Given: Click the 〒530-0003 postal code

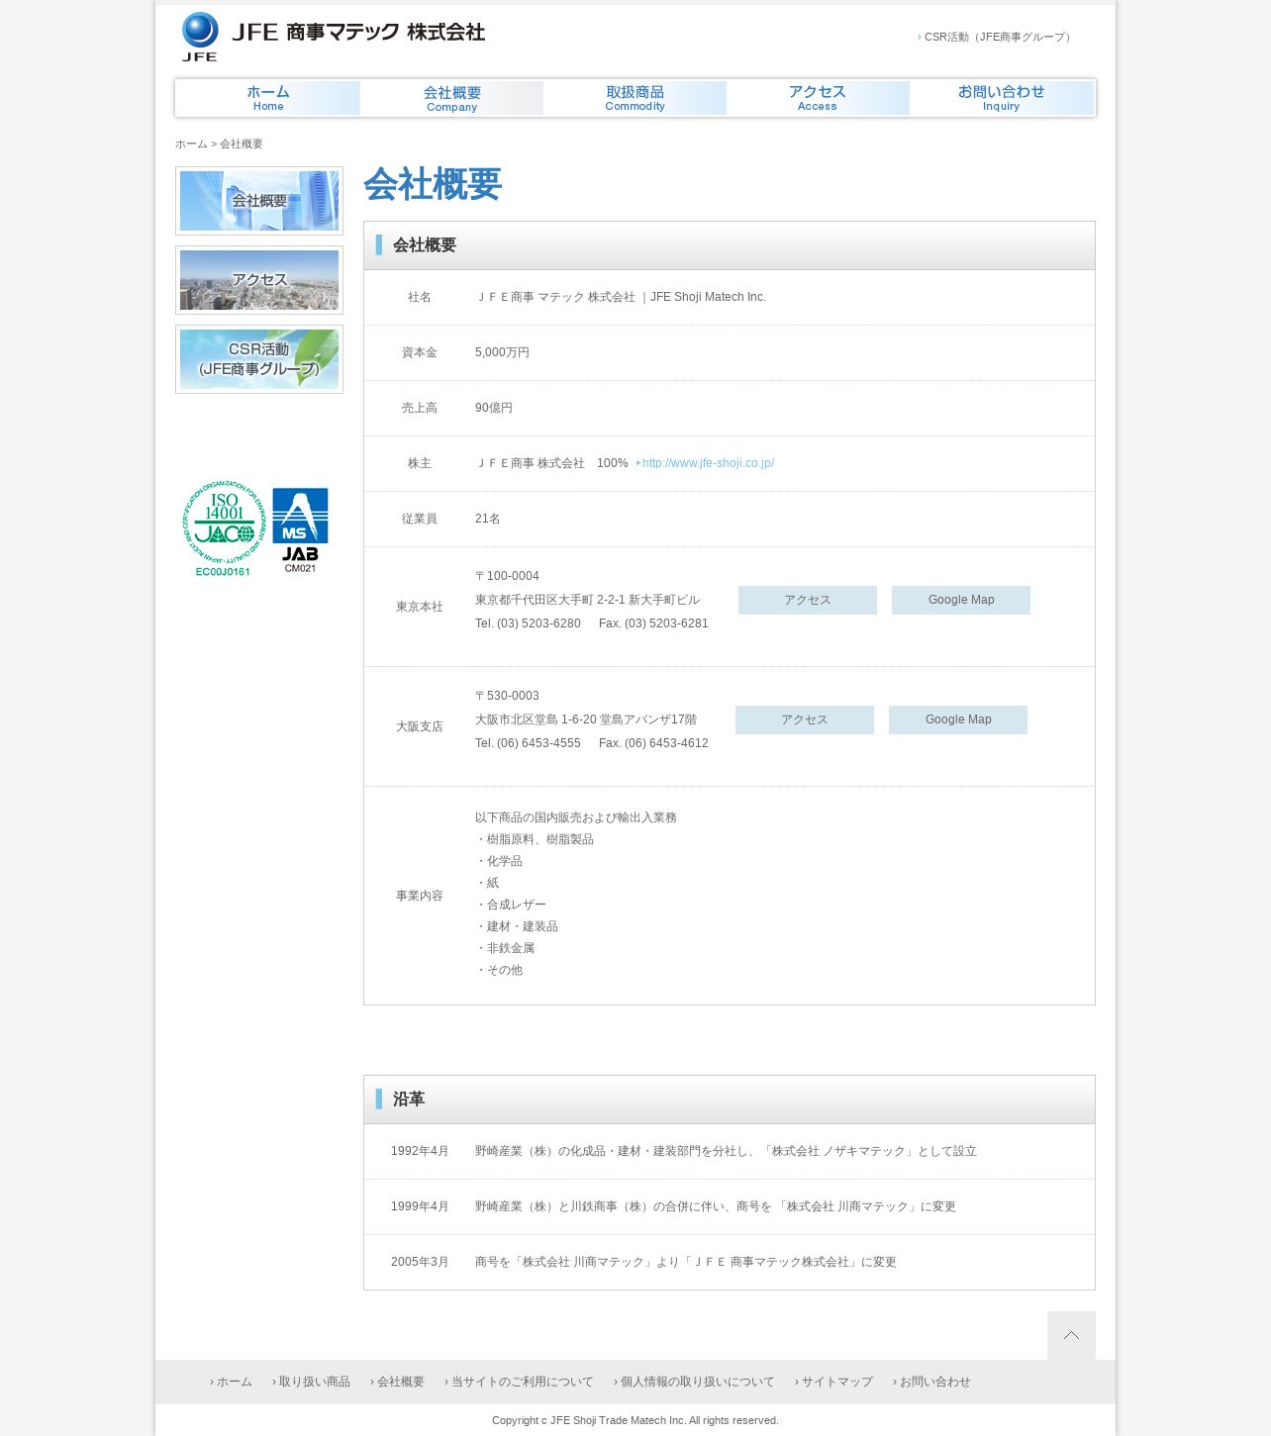Looking at the screenshot, I should tap(507, 696).
